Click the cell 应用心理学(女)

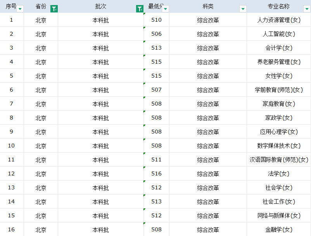click(x=279, y=132)
